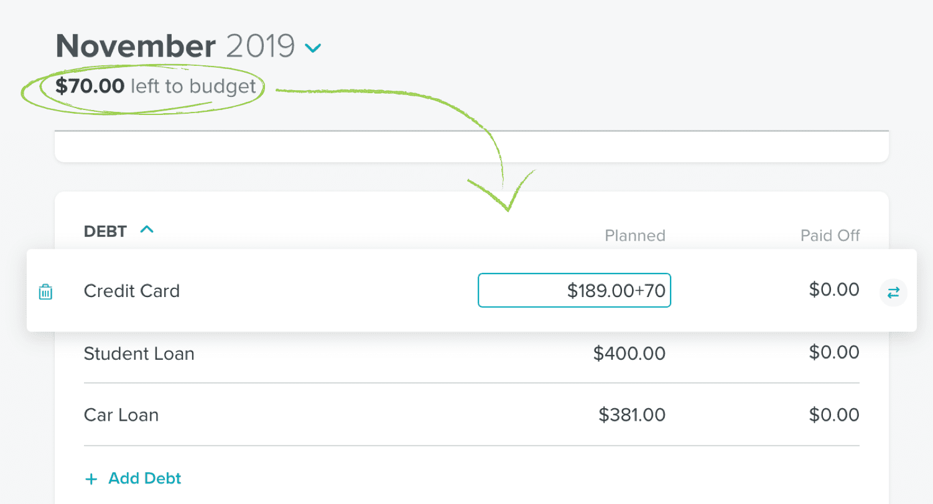The height and width of the screenshot is (504, 933).
Task: Click the DEBT group title
Action: (105, 231)
